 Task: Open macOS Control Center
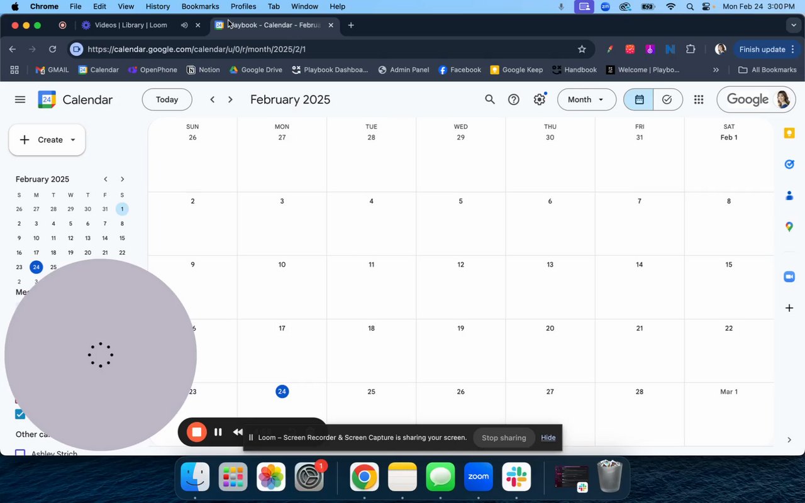click(x=706, y=6)
